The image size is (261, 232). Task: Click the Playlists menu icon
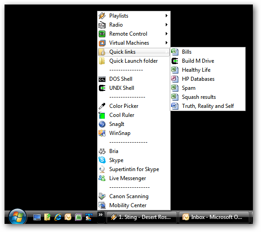(102, 16)
